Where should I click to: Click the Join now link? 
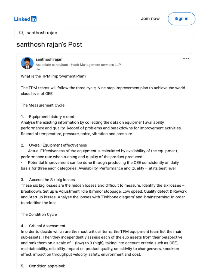[x=150, y=19]
